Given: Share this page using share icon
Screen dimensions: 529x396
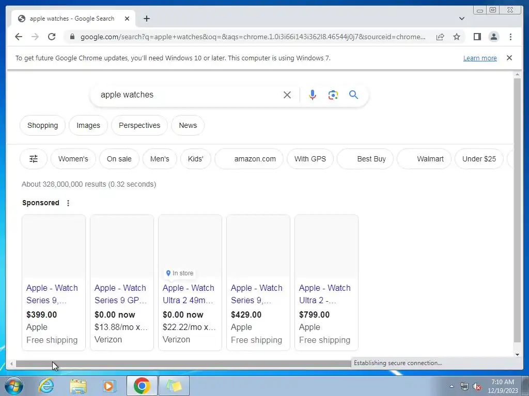Looking at the screenshot, I should tap(440, 37).
